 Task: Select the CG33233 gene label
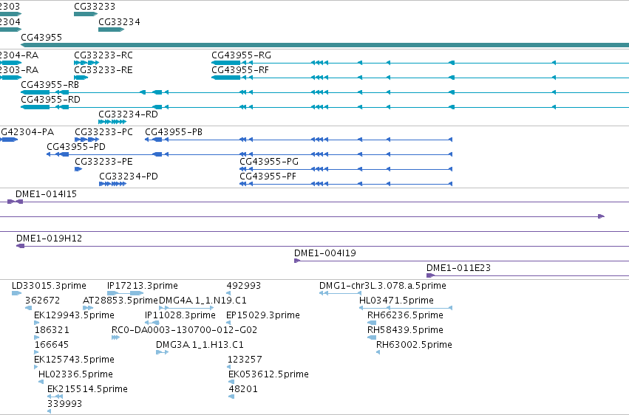pyautogui.click(x=95, y=7)
